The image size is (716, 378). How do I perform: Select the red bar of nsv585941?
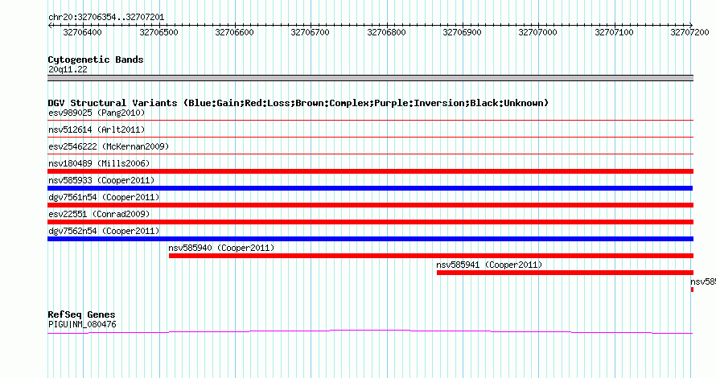tap(566, 273)
